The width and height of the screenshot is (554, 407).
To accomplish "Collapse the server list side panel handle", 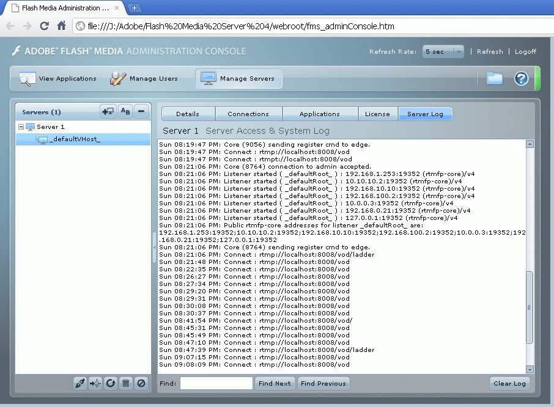I will point(154,247).
